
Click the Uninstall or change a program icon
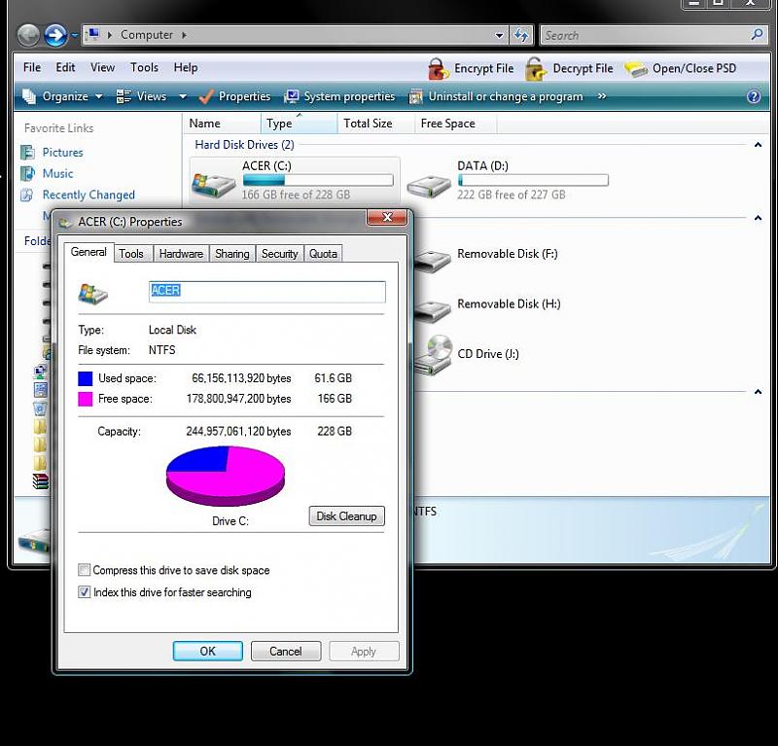(415, 96)
